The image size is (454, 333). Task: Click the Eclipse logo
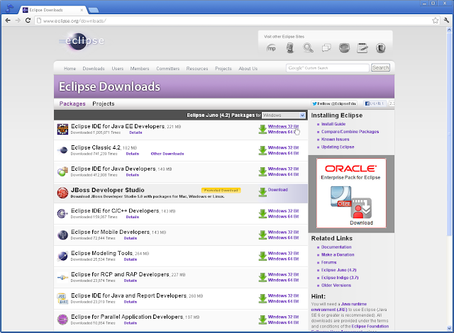[x=82, y=41]
